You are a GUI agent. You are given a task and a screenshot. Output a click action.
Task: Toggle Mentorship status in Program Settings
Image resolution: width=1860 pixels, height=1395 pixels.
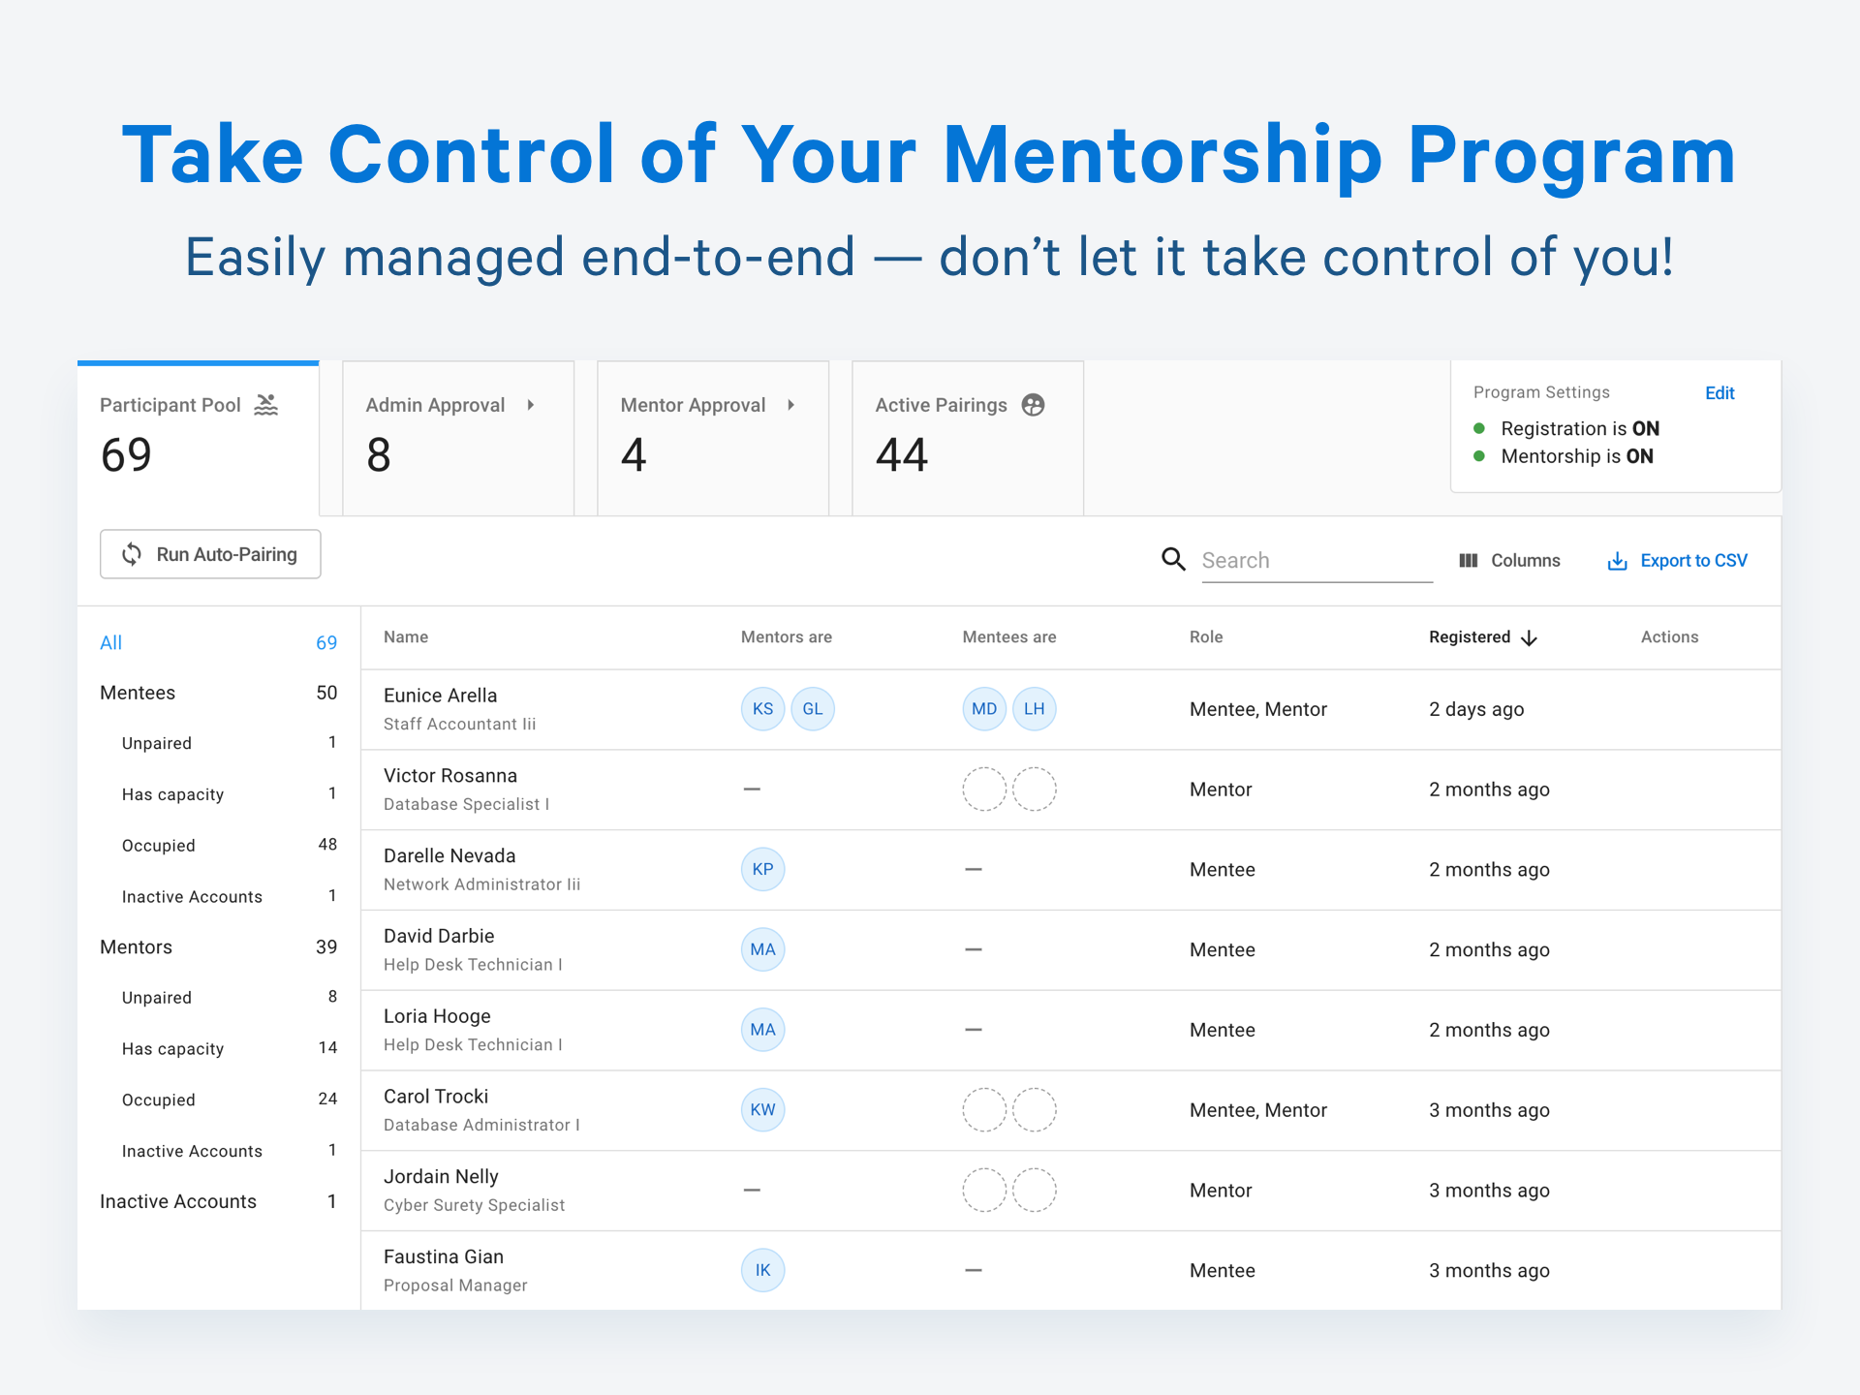pos(1479,456)
